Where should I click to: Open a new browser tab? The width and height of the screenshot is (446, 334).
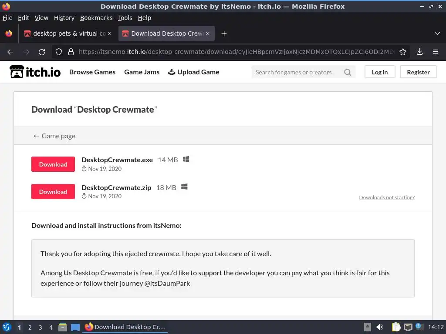(224, 34)
